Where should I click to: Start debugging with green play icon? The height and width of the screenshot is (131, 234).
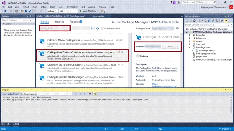(x=81, y=11)
